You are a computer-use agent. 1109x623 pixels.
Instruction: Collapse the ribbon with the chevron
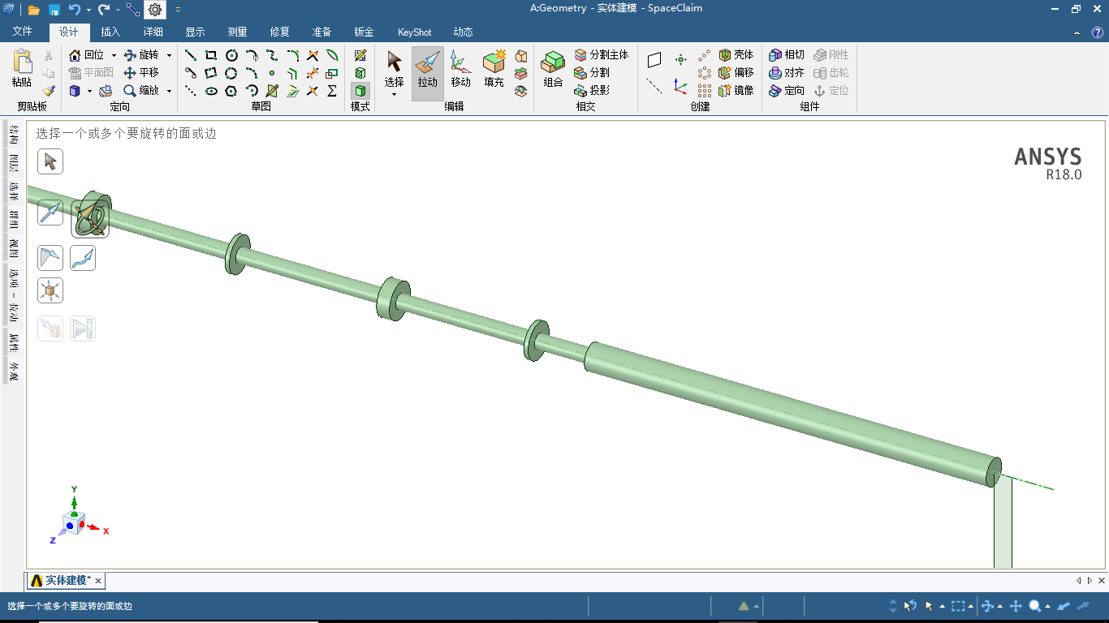pos(1077,33)
